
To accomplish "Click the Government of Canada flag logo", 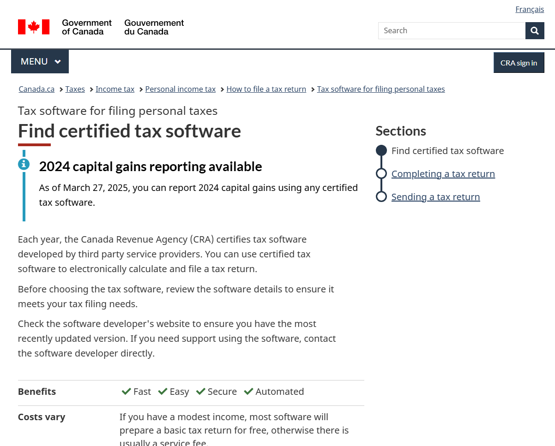I will click(x=33, y=27).
